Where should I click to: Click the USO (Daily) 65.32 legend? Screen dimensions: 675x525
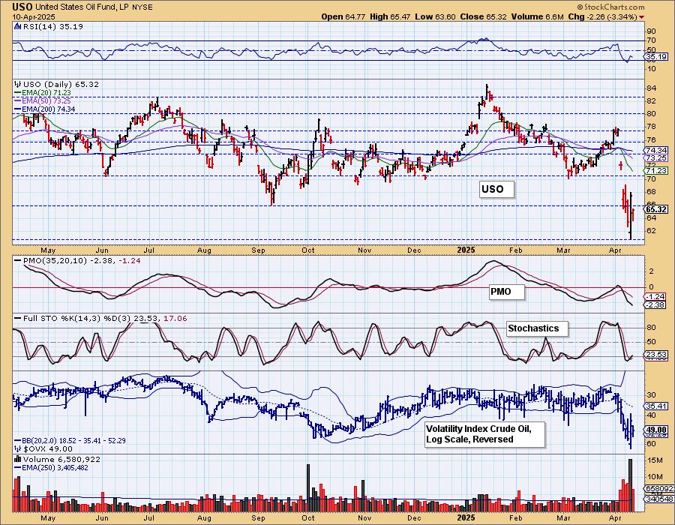[x=61, y=84]
